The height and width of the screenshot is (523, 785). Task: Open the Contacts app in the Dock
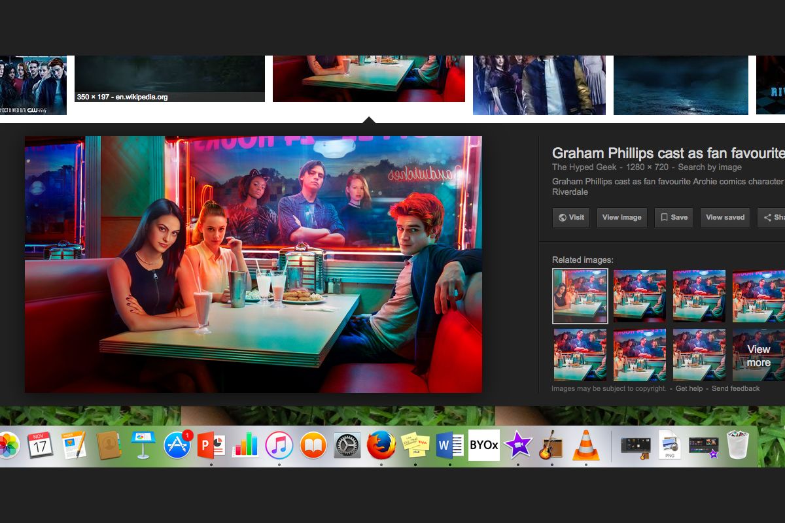click(109, 445)
